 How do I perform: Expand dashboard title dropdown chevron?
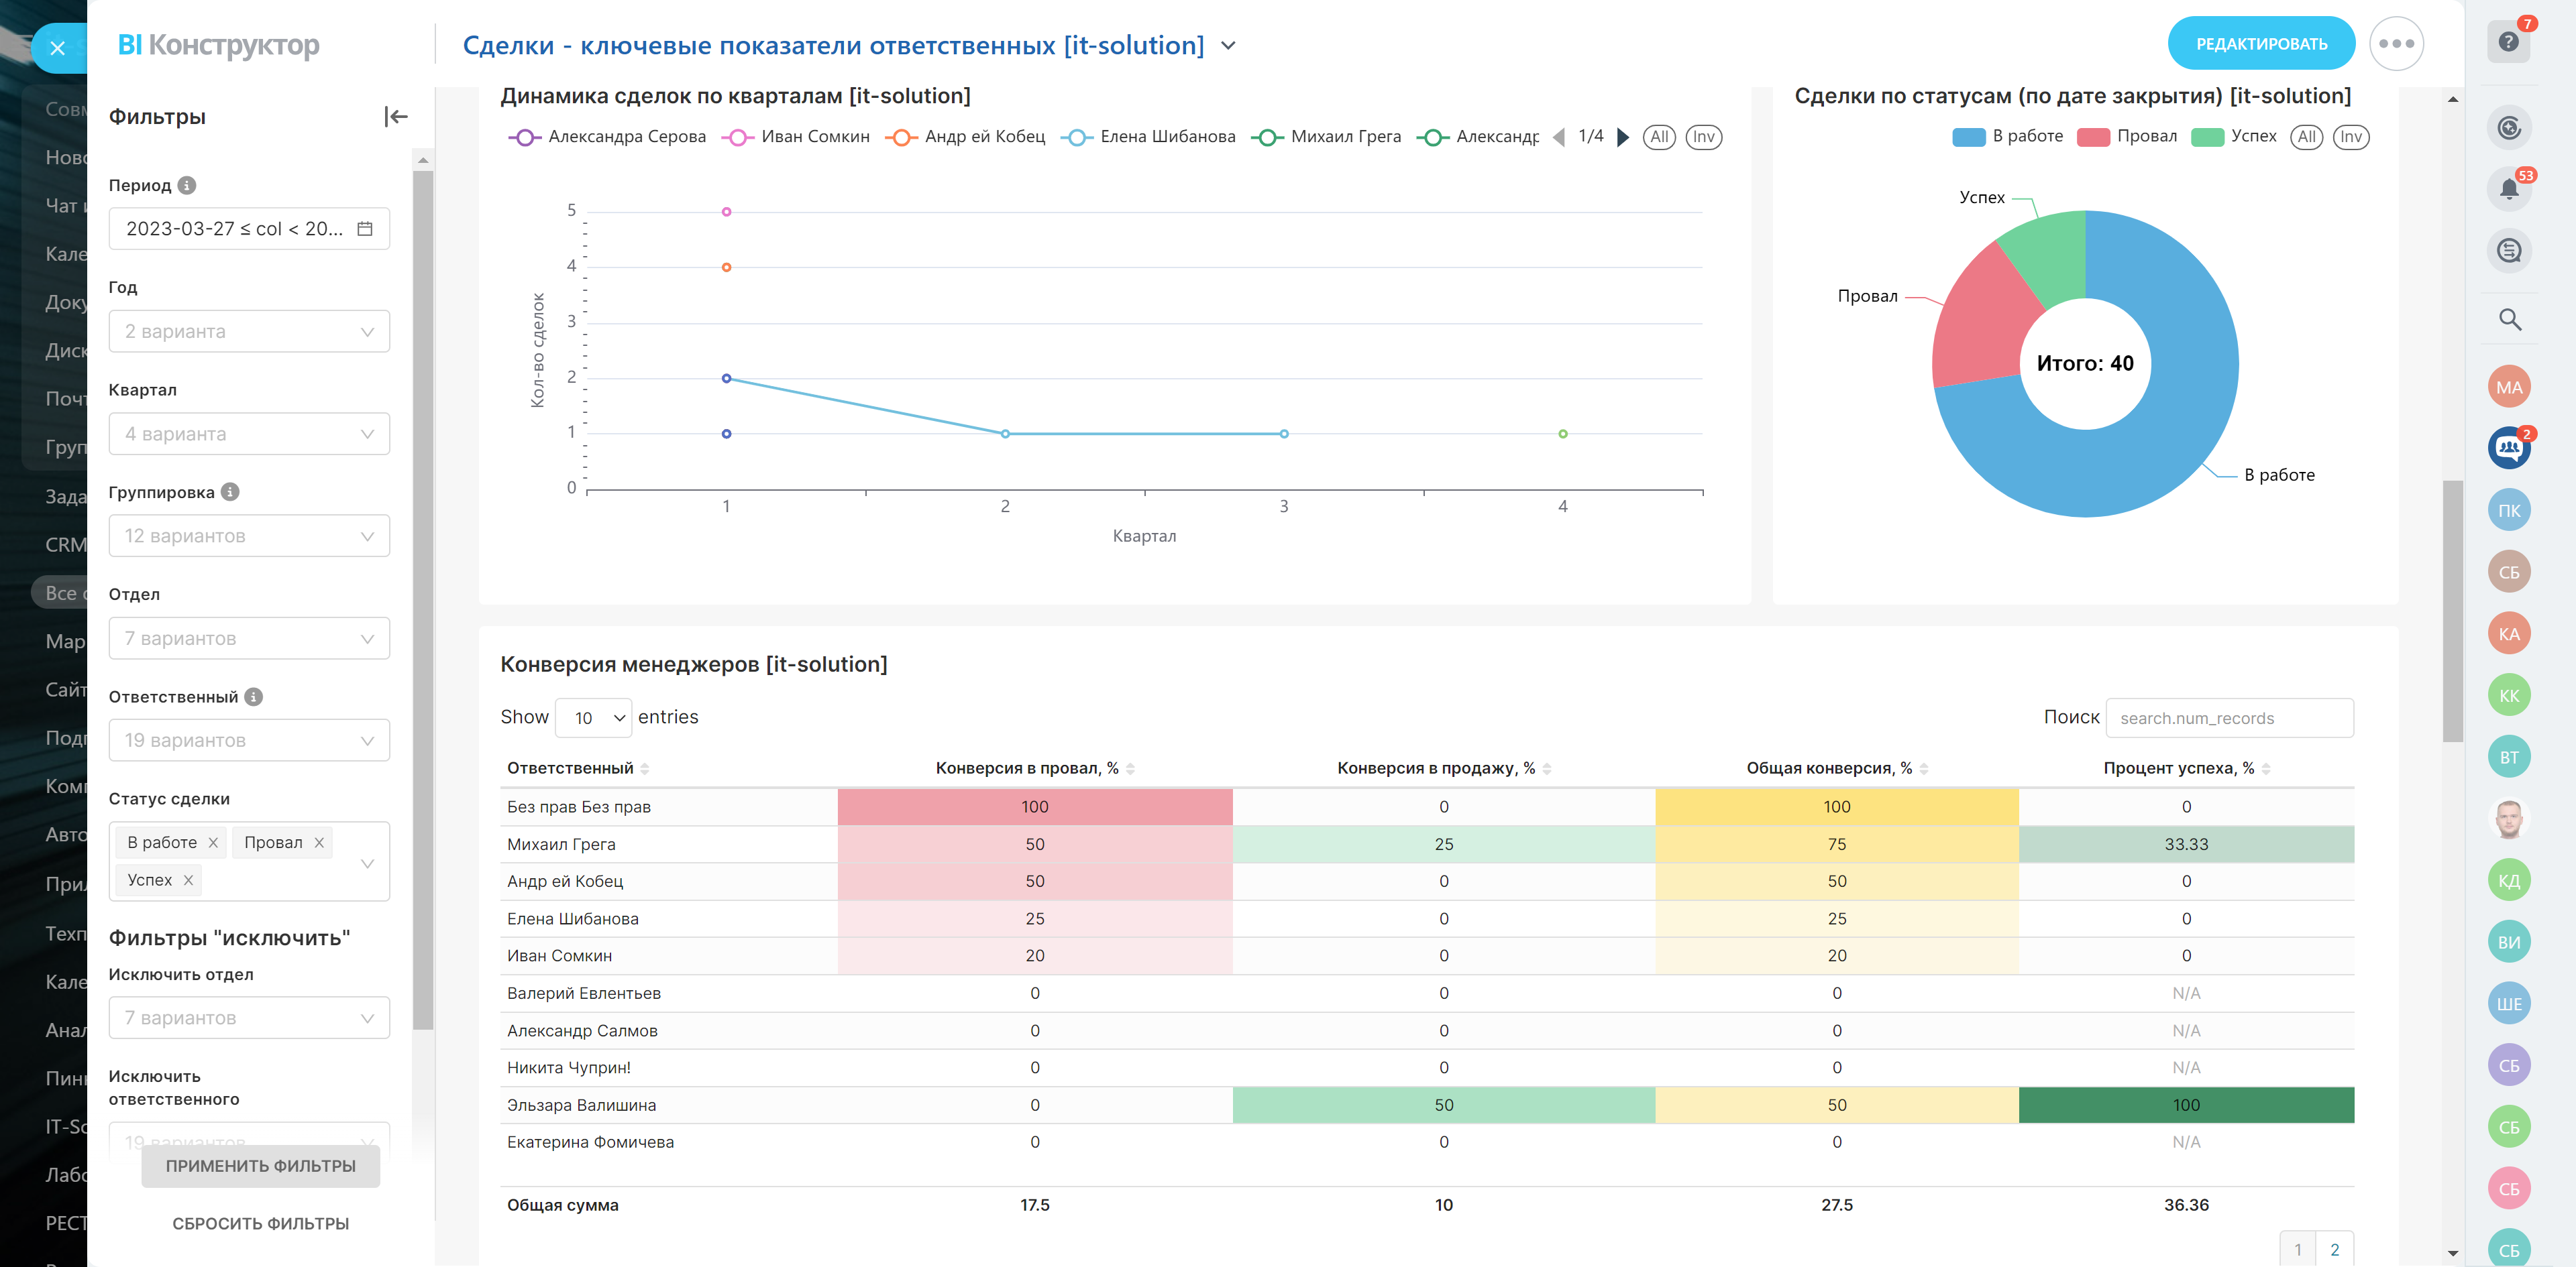[1229, 46]
